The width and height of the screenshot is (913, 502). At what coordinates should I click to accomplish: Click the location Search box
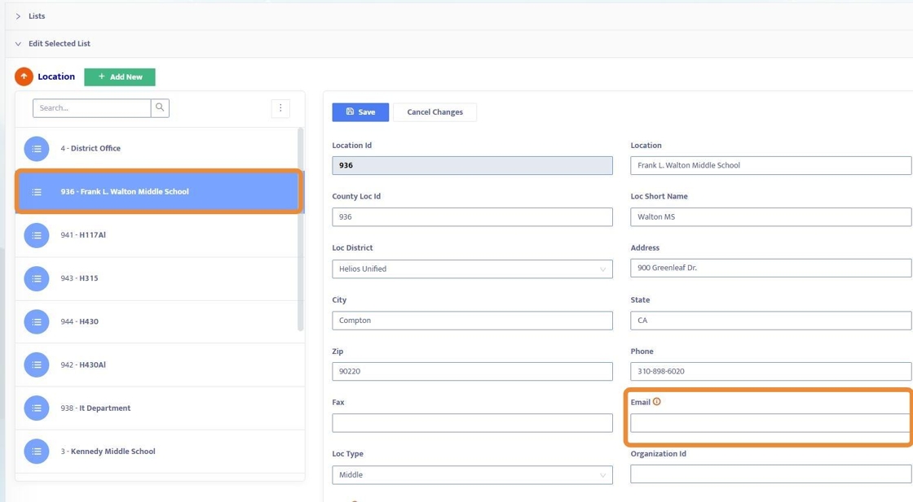click(x=91, y=107)
